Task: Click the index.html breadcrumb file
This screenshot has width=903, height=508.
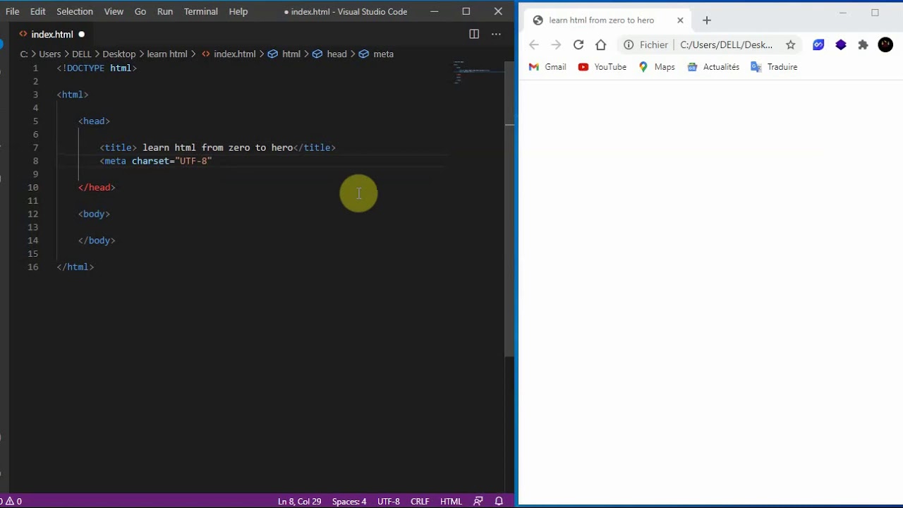Action: coord(229,54)
